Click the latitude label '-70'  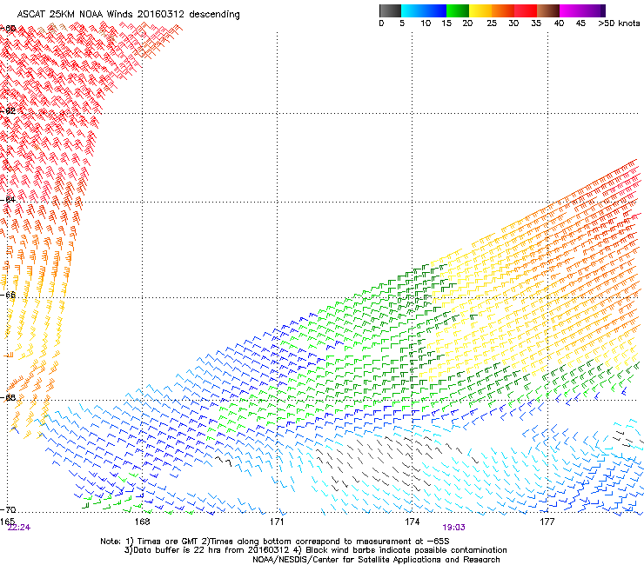click(8, 509)
